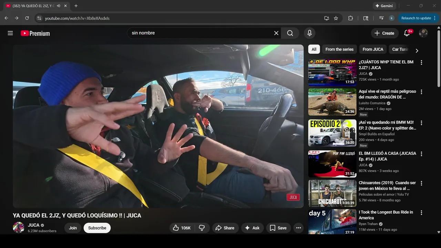The height and width of the screenshot is (248, 441).
Task: Open JUCA channel avatar
Action: coord(19,227)
